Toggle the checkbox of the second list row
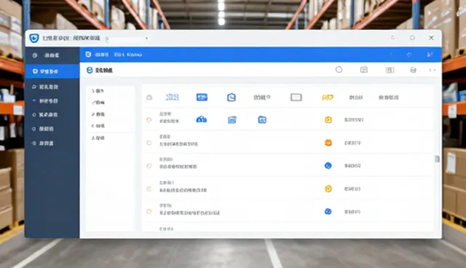Image resolution: width=466 pixels, height=268 pixels. [149, 143]
